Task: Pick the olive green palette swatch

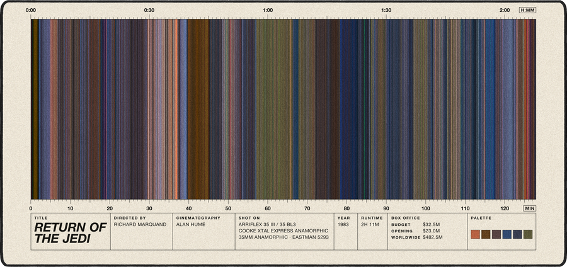Action: pyautogui.click(x=528, y=234)
